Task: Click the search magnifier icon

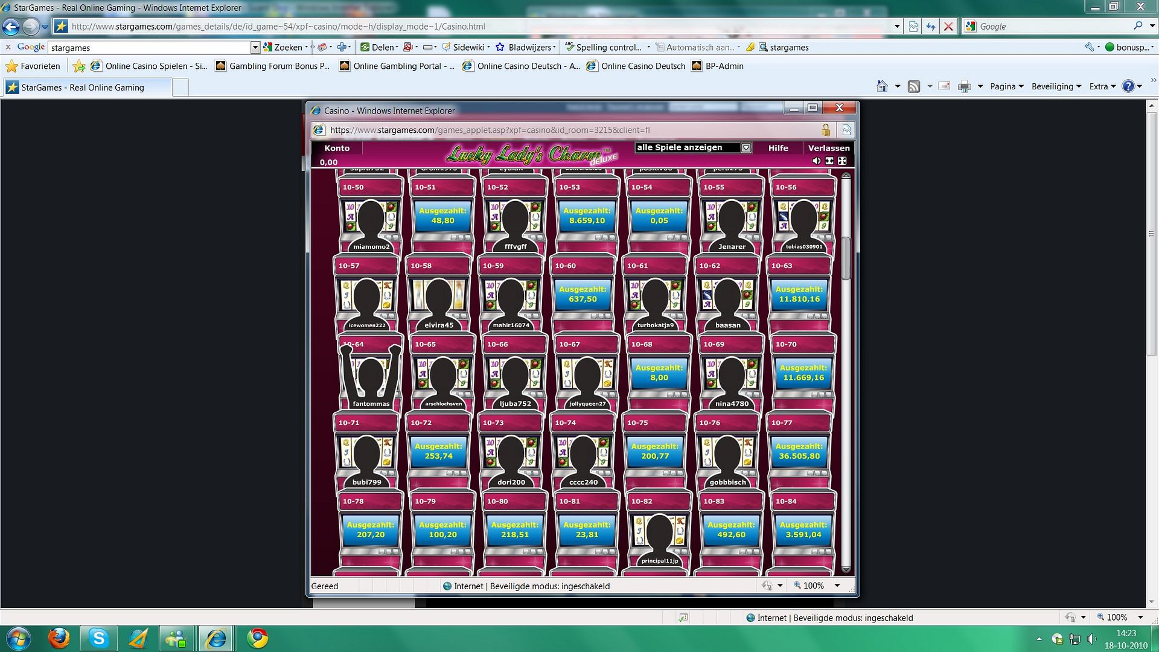Action: point(1137,26)
